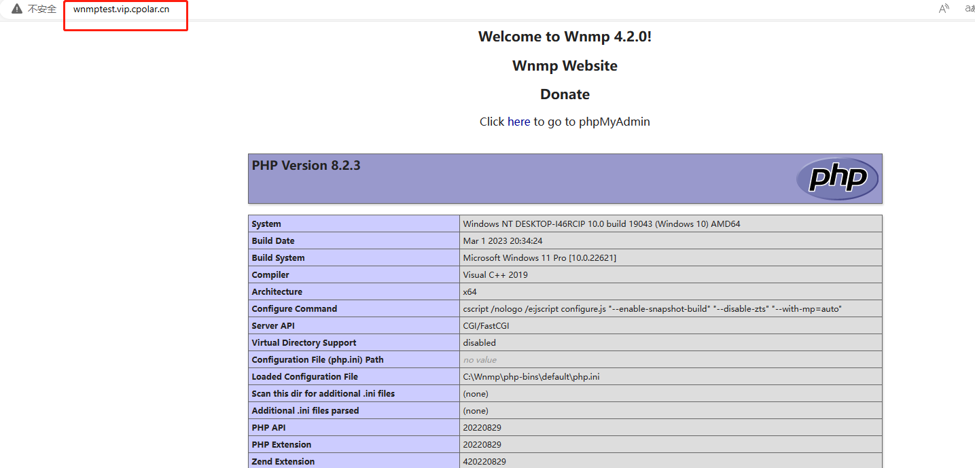Image resolution: width=975 pixels, height=468 pixels.
Task: Click the 'Microsoft Windows 11 Pro' value
Action: 539,258
